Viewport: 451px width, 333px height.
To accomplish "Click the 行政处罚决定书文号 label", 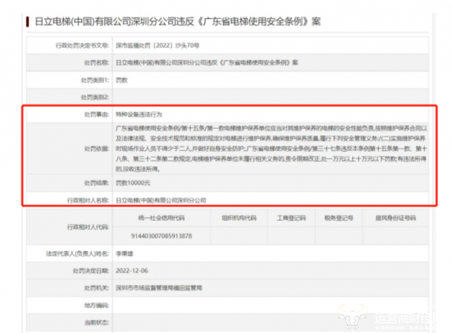I will 82,45.
